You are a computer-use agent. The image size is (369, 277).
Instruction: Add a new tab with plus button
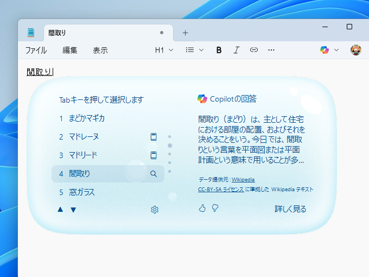coord(185,33)
